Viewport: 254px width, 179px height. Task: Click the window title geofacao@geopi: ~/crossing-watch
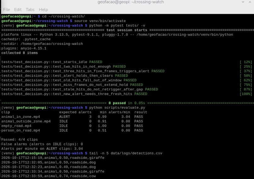(x=130, y=2)
